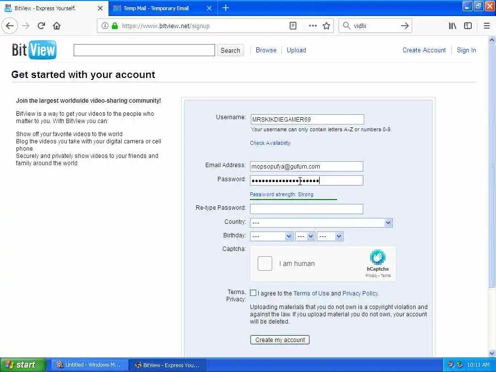The width and height of the screenshot is (496, 372).
Task: Open the Terms of Use link
Action: point(311,293)
